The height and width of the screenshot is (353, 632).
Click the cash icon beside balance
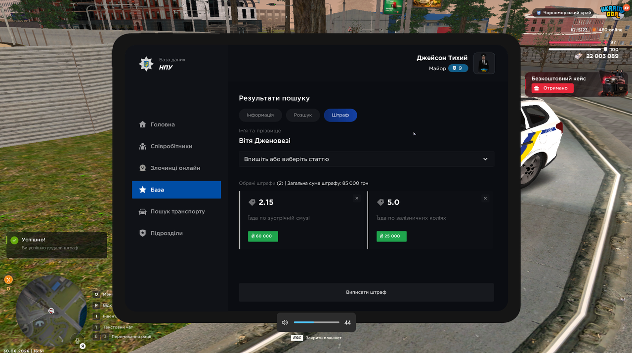pyautogui.click(x=579, y=56)
